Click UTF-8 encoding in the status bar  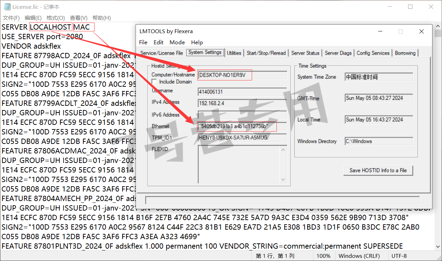pos(399,256)
